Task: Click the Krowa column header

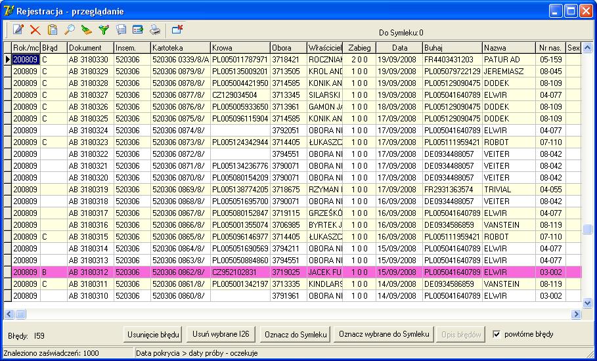Action: point(240,47)
